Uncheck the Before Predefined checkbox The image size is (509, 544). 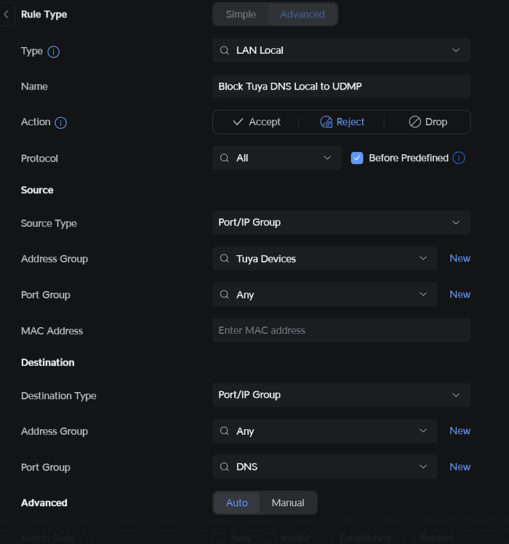(357, 158)
